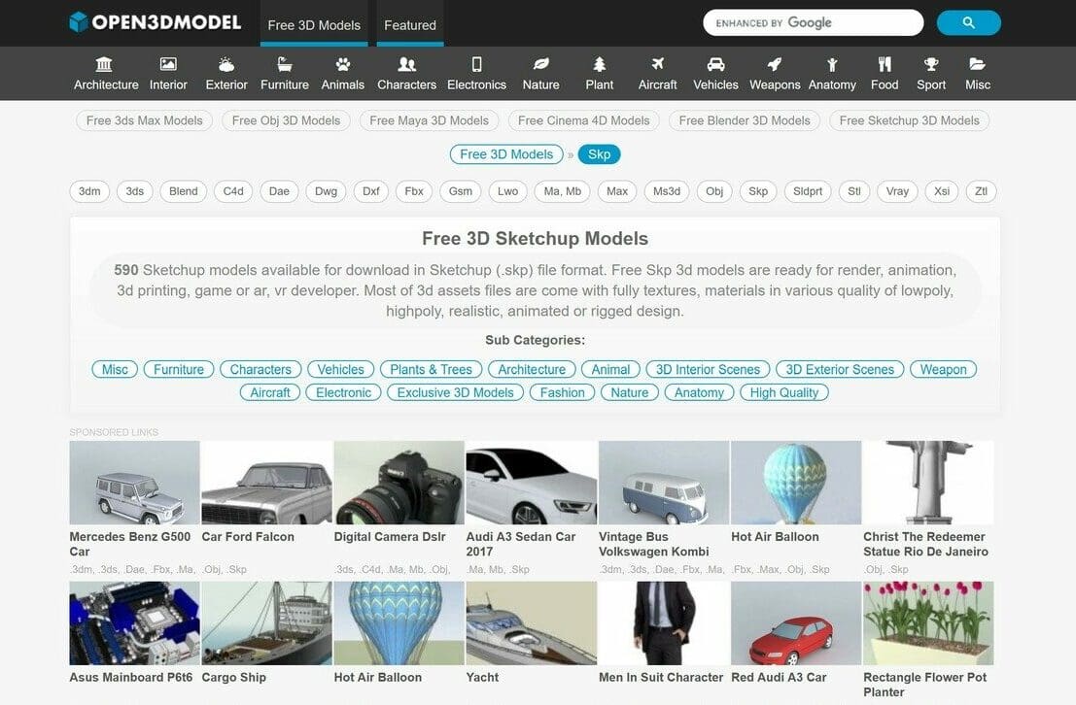
Task: Filter by Ms3d file format
Action: pos(667,191)
